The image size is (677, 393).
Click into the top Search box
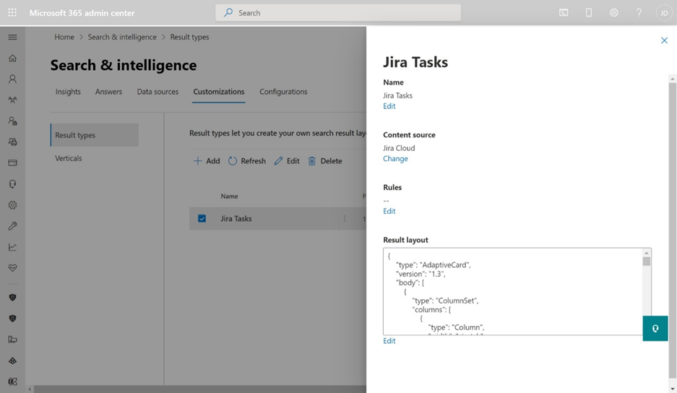(x=338, y=12)
